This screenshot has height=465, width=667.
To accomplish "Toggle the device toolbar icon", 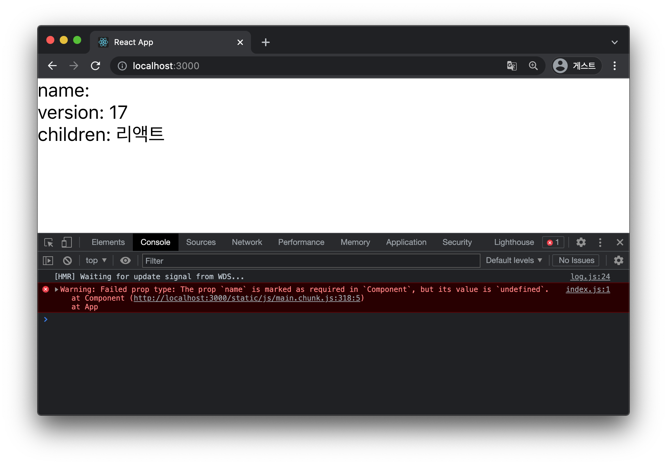I will tap(67, 242).
